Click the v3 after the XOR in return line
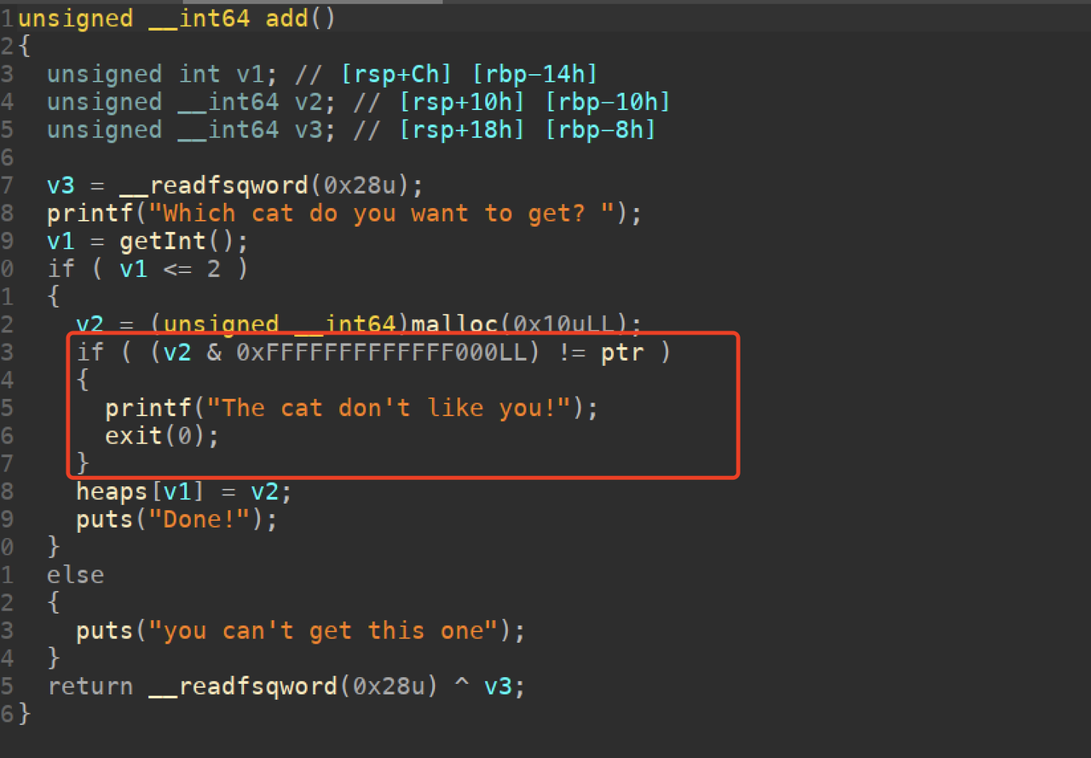1091x758 pixels. [x=499, y=686]
